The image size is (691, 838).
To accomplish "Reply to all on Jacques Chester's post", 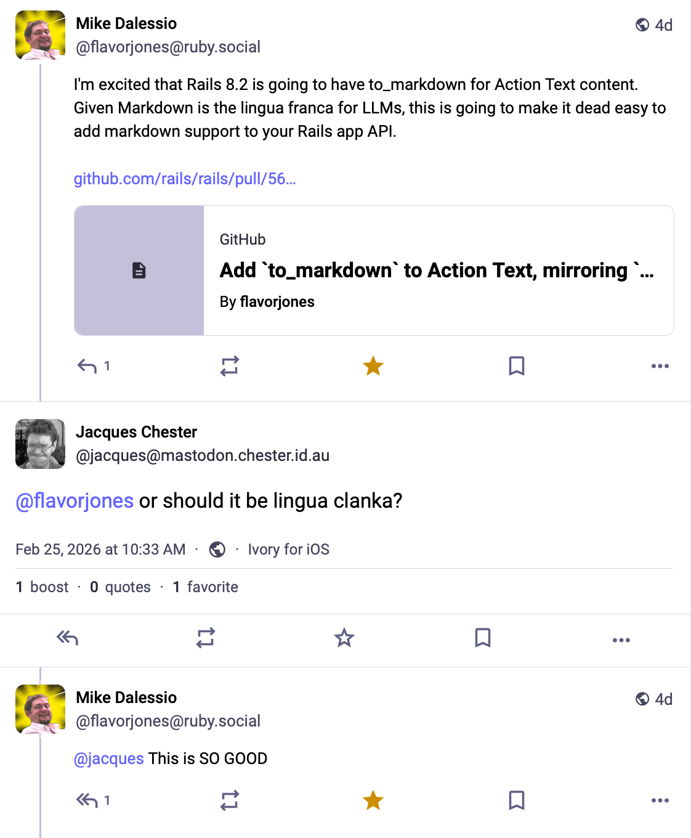I will [67, 639].
